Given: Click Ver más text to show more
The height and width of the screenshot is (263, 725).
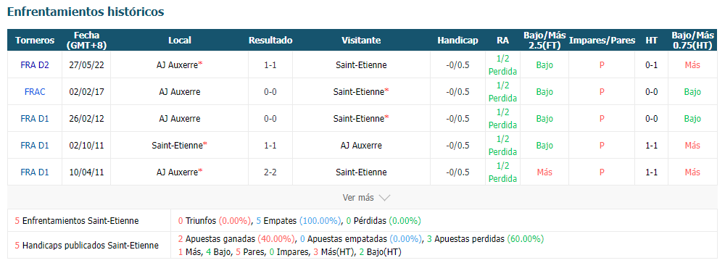Looking at the screenshot, I should pos(358,198).
